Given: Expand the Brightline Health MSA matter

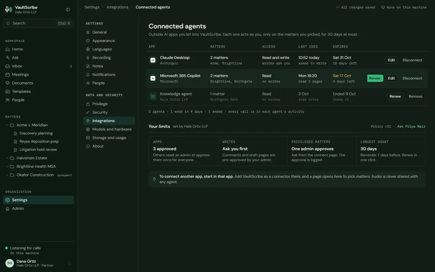Looking at the screenshot, I should click(x=7, y=167).
